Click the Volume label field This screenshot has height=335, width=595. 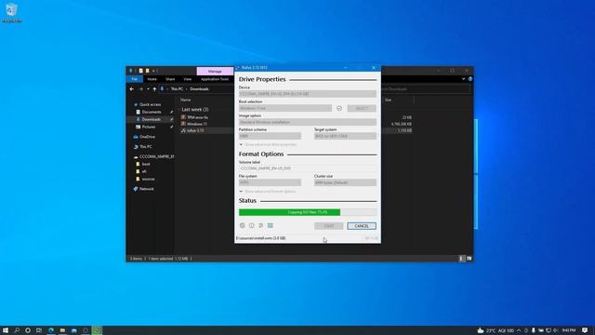click(x=308, y=168)
